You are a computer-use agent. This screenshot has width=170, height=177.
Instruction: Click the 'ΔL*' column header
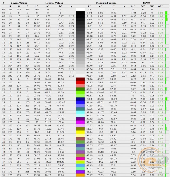coord(133,6)
